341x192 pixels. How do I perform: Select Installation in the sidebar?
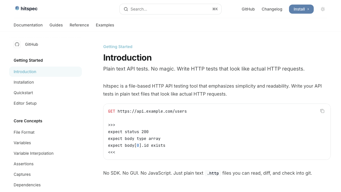click(x=24, y=82)
